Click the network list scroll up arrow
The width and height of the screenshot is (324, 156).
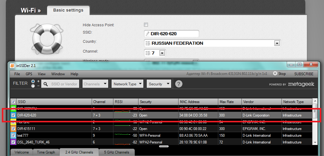click(x=315, y=101)
